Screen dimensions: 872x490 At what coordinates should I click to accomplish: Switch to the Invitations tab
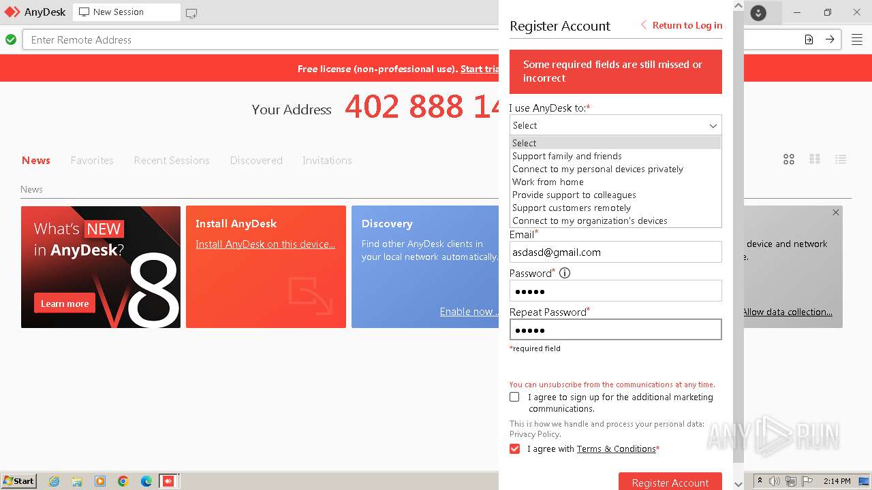pos(327,160)
